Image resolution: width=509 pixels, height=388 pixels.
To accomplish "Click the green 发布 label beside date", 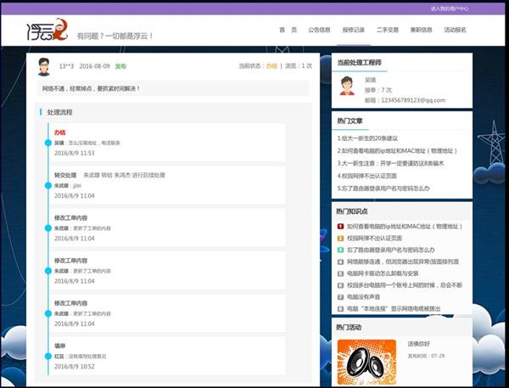I will click(120, 66).
